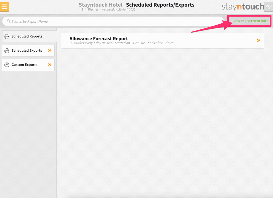Click the Erin Fischer user name
273x198 pixels.
coord(90,9)
